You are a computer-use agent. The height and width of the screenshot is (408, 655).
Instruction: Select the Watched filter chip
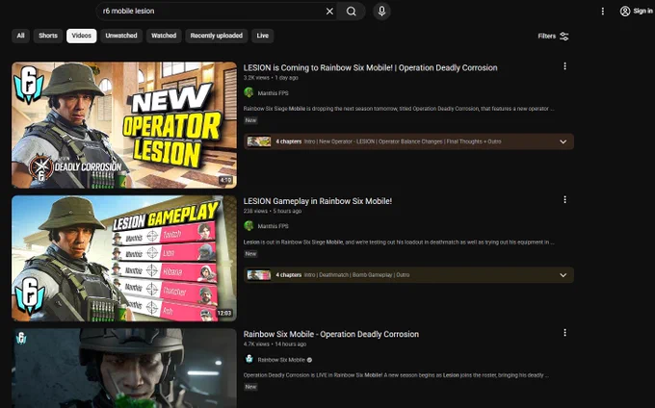(x=164, y=36)
